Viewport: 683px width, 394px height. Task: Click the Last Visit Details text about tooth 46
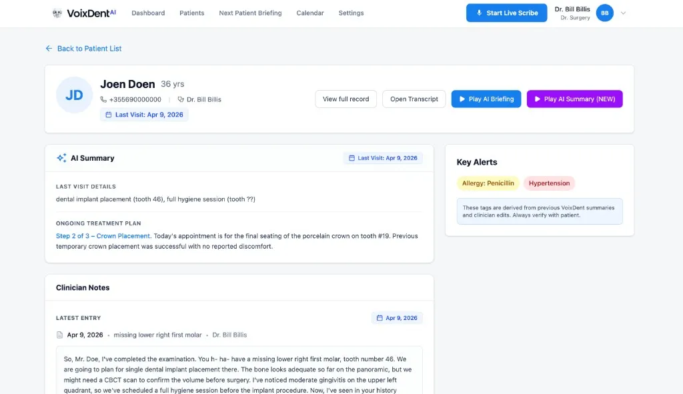(155, 199)
